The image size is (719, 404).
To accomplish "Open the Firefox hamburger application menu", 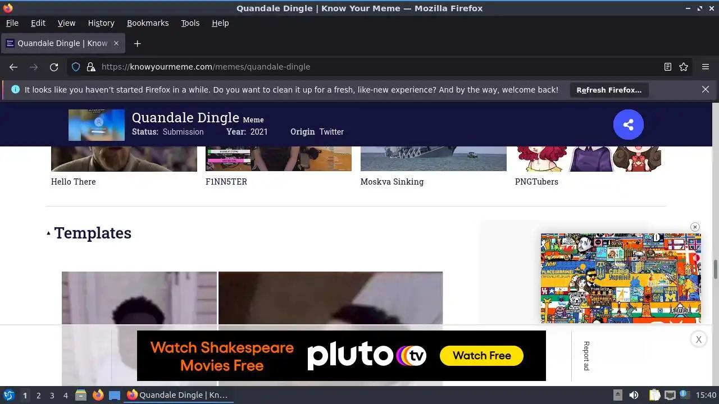I will click(x=706, y=67).
